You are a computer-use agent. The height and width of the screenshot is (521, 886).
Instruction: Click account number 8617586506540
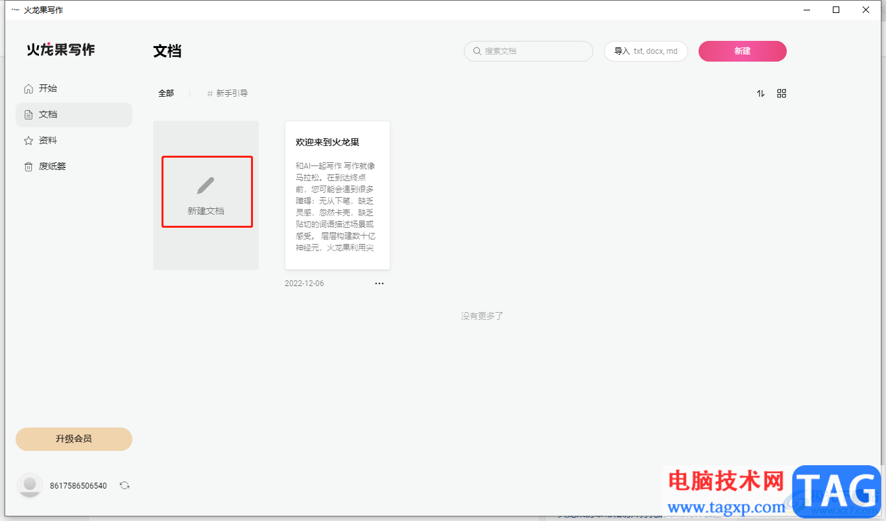tap(78, 486)
